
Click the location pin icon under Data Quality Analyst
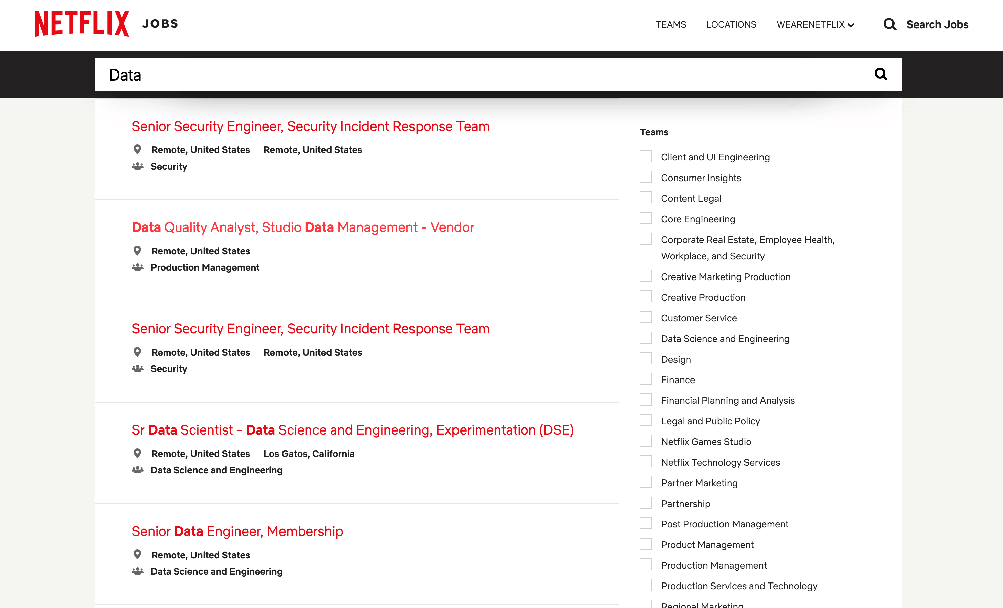[138, 251]
